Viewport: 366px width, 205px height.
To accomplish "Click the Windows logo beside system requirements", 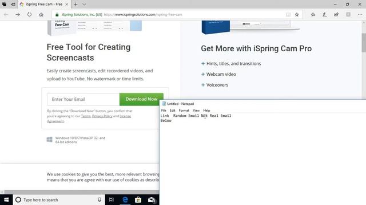I will 50,140.
